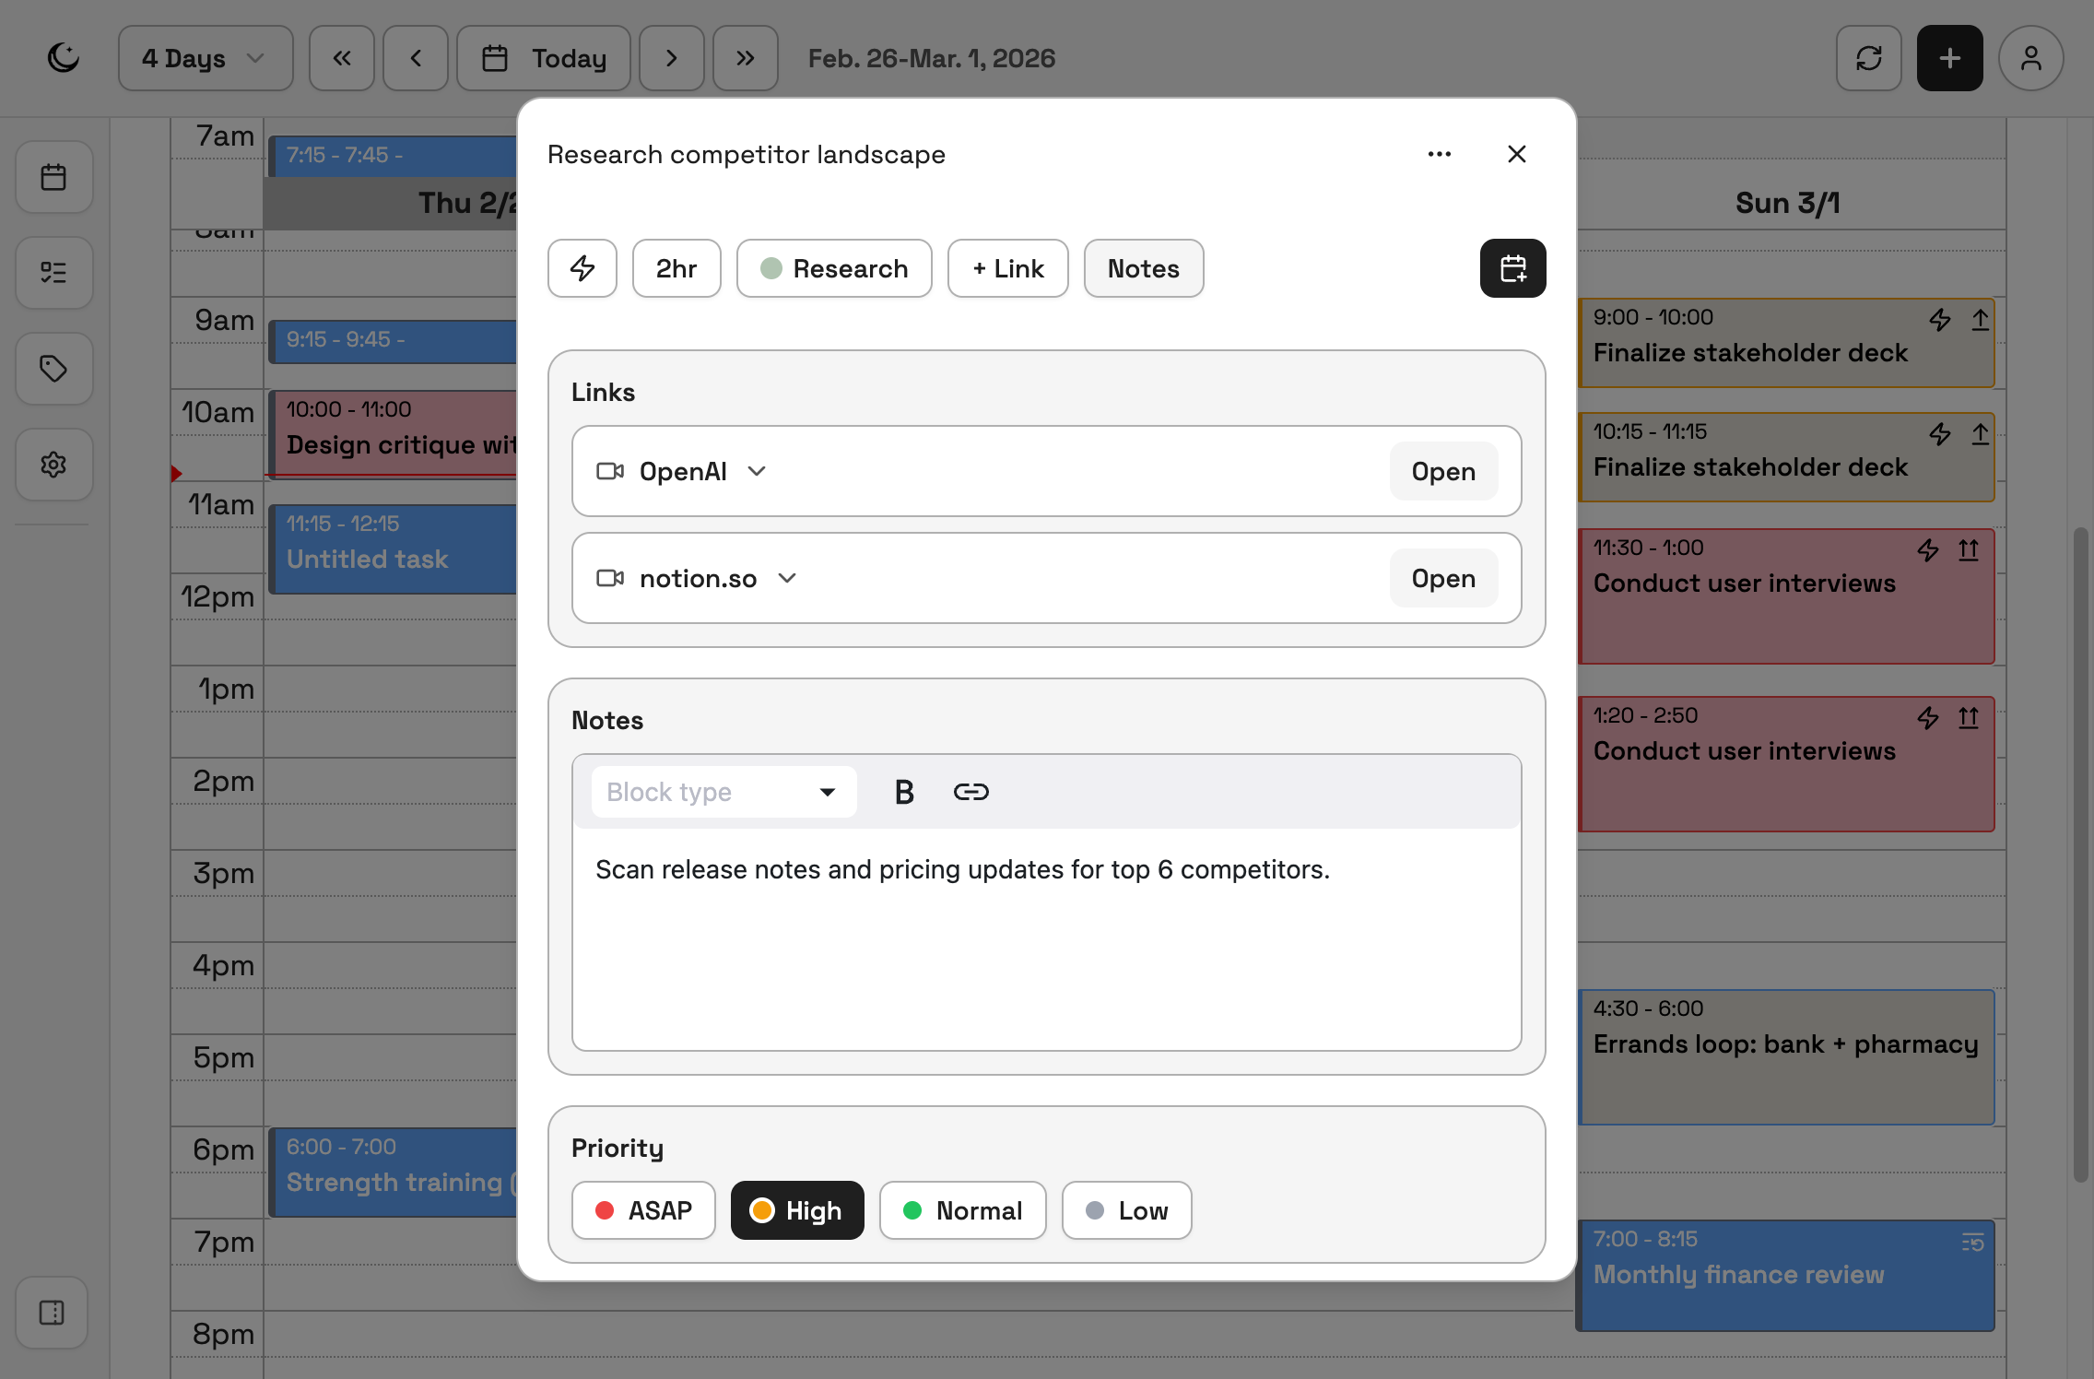Select Normal priority option
The width and height of the screenshot is (2094, 1379).
coord(962,1210)
